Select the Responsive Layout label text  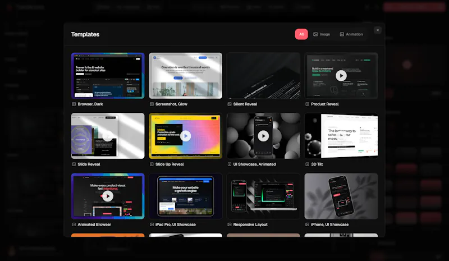[250, 225]
